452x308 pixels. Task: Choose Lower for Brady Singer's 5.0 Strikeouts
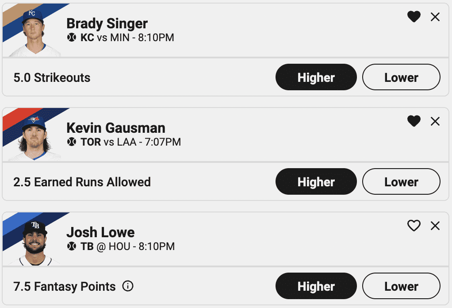(401, 77)
